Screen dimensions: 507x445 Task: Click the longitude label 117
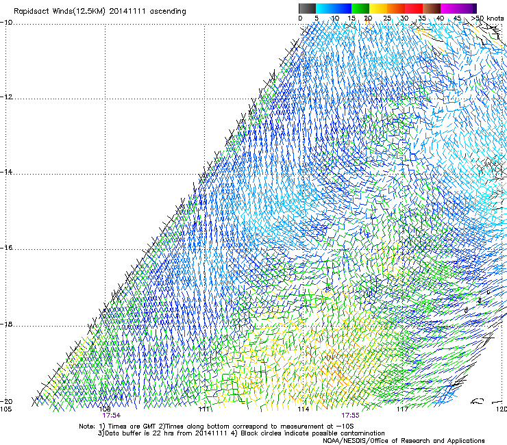click(403, 409)
